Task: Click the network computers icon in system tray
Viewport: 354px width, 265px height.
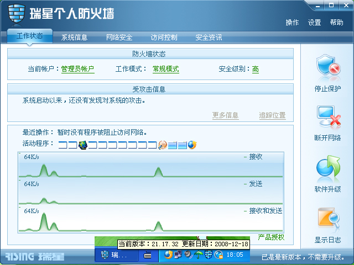Action: pyautogui.click(x=178, y=255)
